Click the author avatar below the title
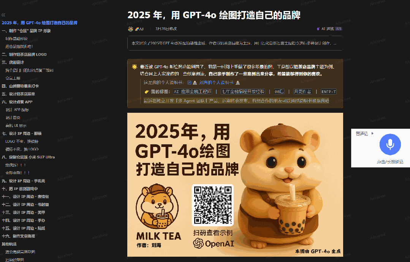 130,29
